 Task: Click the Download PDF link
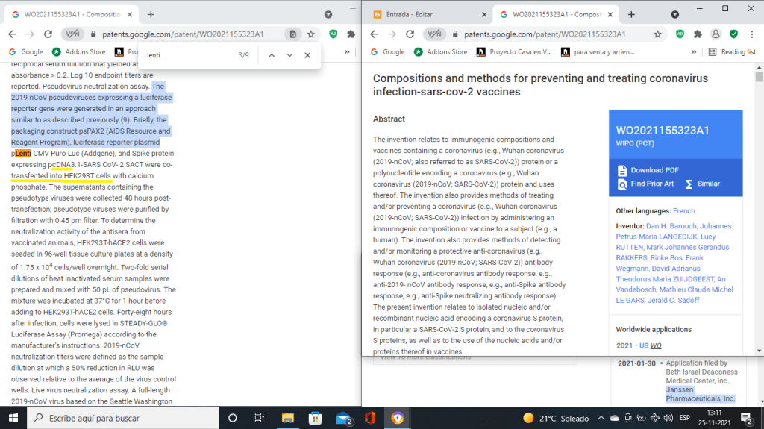click(x=654, y=170)
